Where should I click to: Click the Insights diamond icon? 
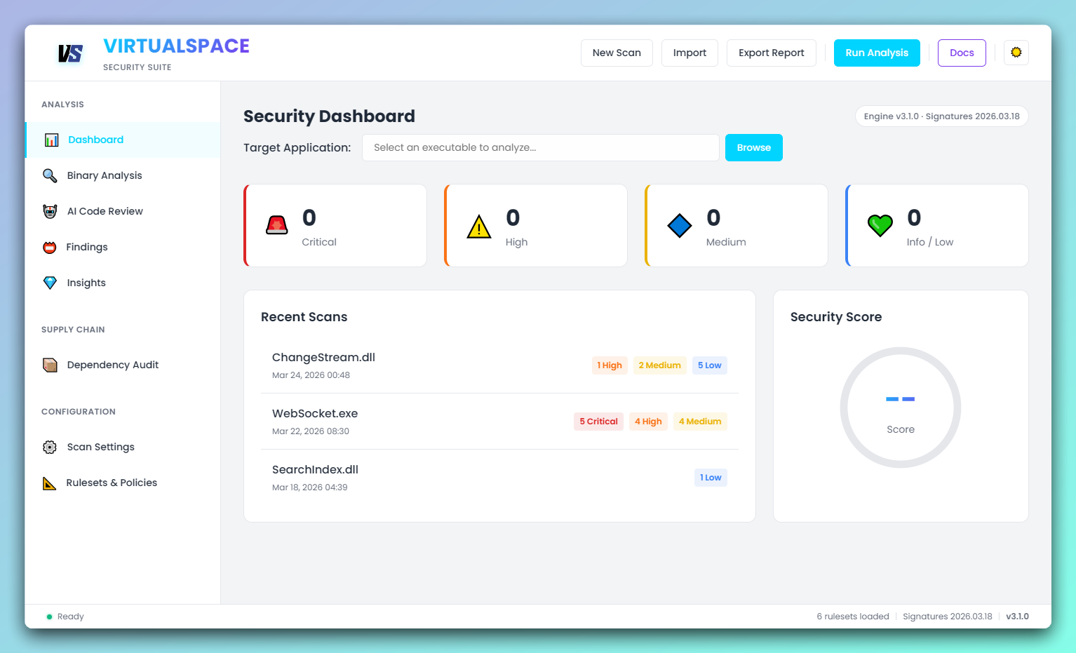(x=50, y=283)
